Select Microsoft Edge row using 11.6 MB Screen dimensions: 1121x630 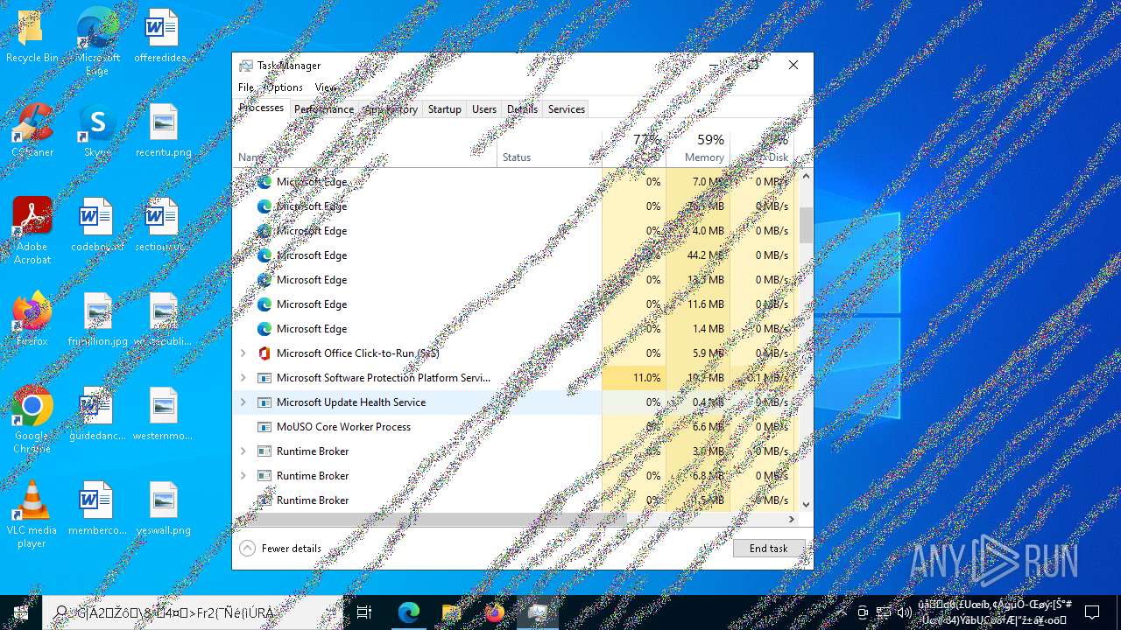click(x=516, y=304)
